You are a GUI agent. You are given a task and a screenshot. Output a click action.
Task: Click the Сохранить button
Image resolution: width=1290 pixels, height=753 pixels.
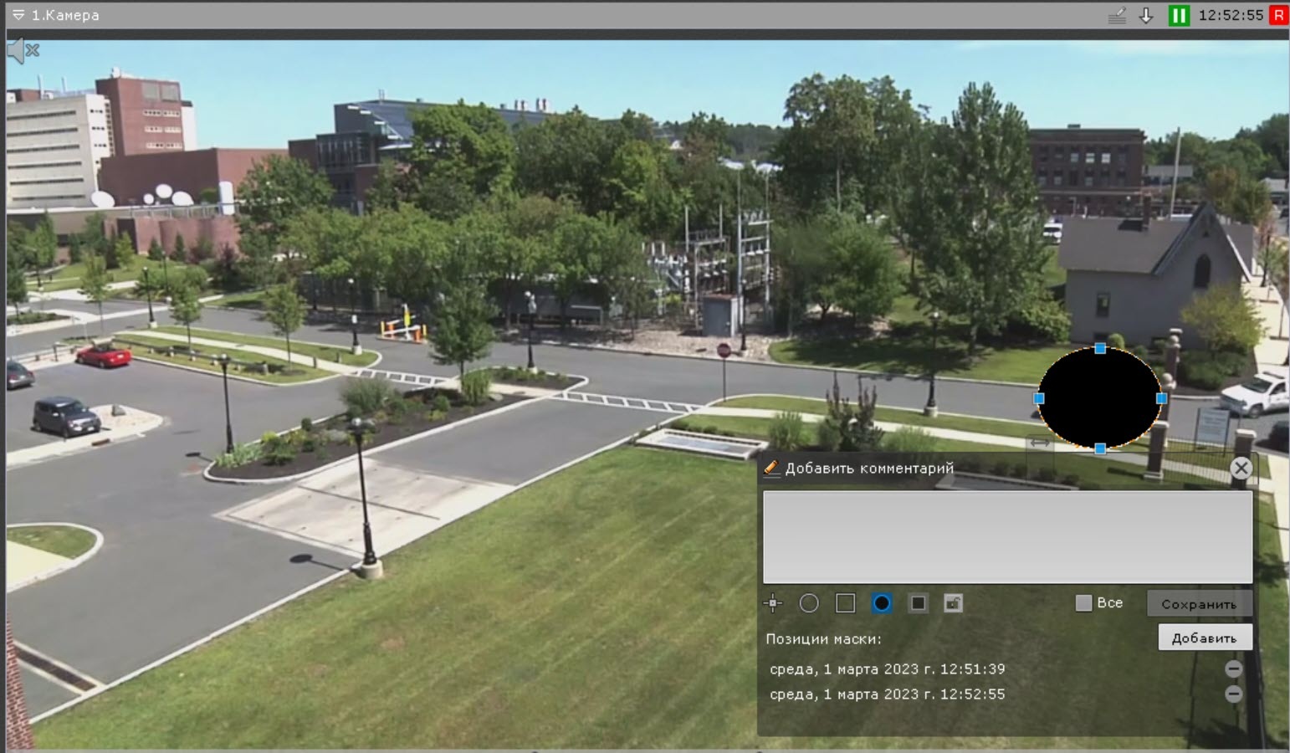(x=1199, y=604)
